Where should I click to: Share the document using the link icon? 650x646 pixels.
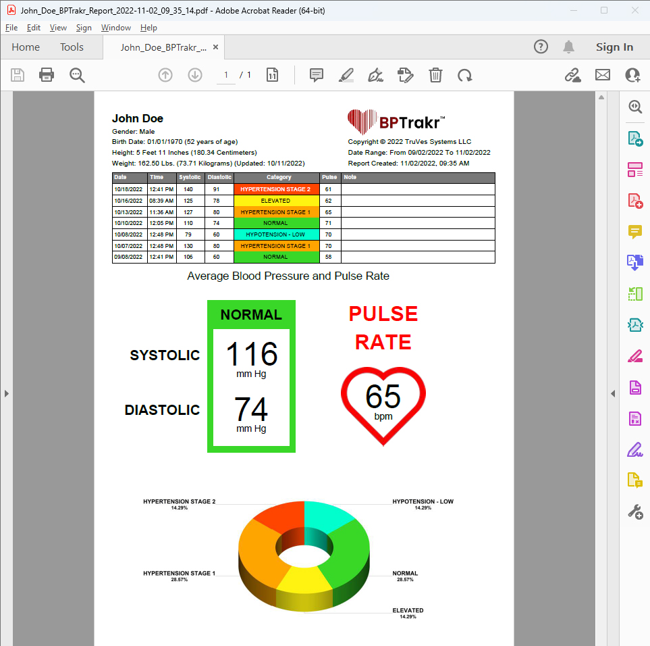572,75
